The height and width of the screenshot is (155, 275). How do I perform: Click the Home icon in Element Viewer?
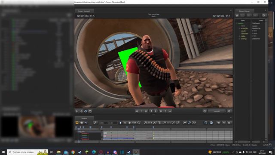(237, 15)
